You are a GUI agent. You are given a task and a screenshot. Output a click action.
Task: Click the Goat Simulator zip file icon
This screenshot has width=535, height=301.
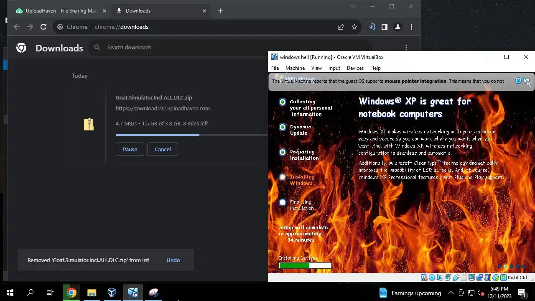pos(89,124)
